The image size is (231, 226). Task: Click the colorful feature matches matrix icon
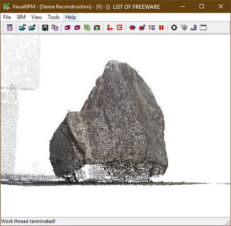[97, 27]
